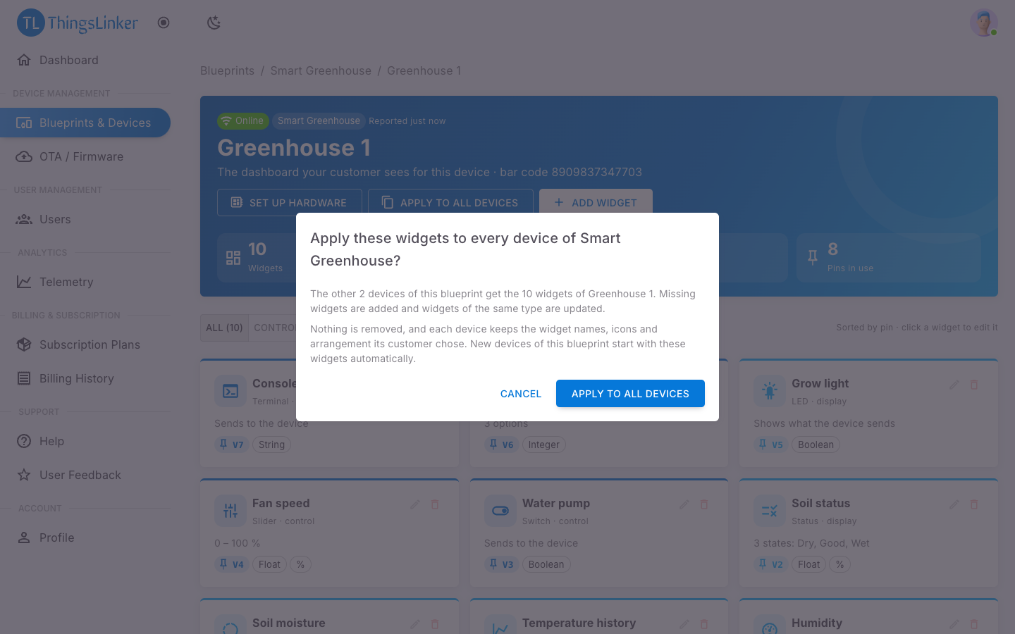Click the Fan speed slider icon

(x=230, y=511)
